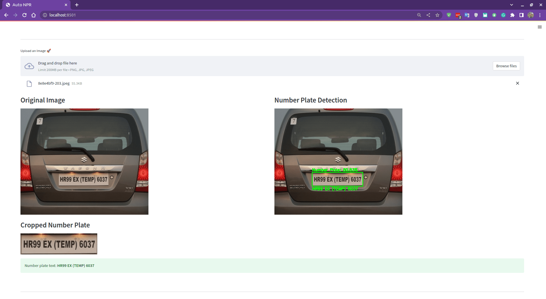
Task: Open a new browser tab
Action: [77, 5]
